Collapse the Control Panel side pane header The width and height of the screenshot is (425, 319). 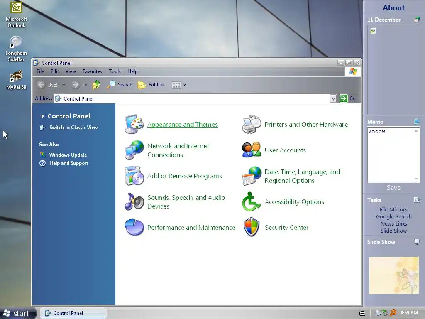(66, 116)
